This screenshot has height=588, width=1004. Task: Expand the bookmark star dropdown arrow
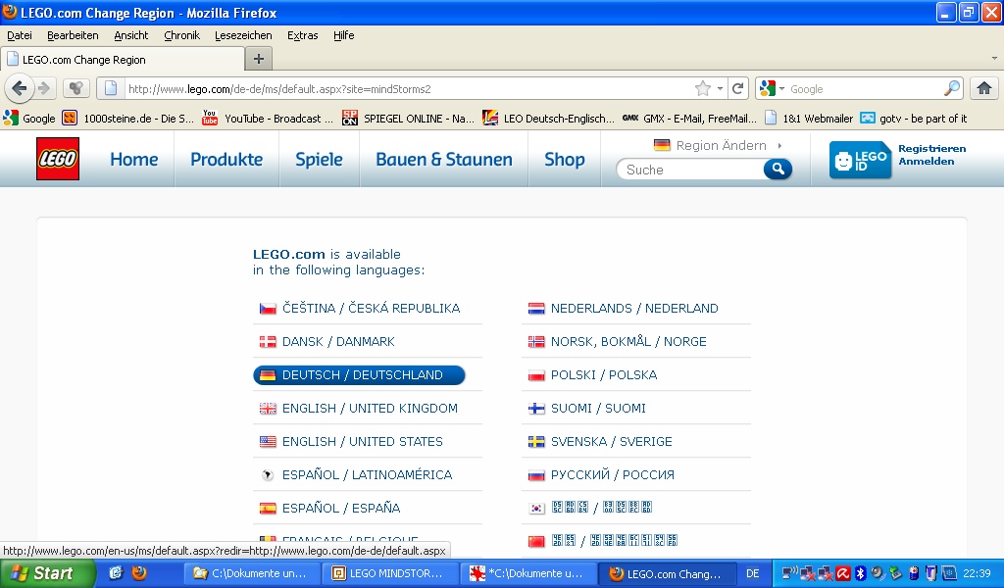[720, 88]
